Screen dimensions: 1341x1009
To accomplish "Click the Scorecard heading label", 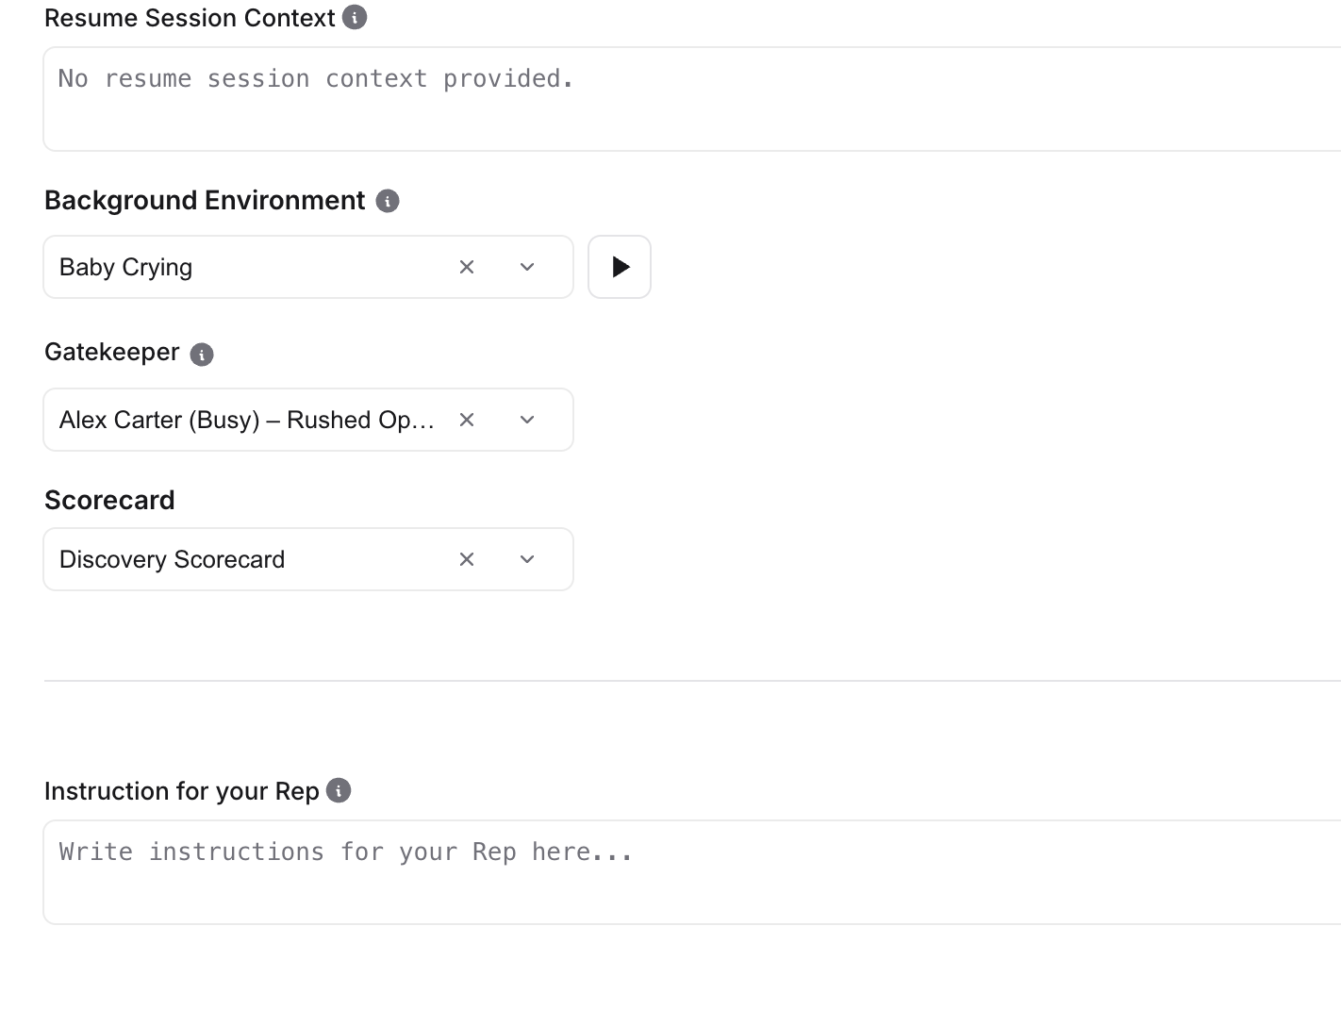I will 109,501.
